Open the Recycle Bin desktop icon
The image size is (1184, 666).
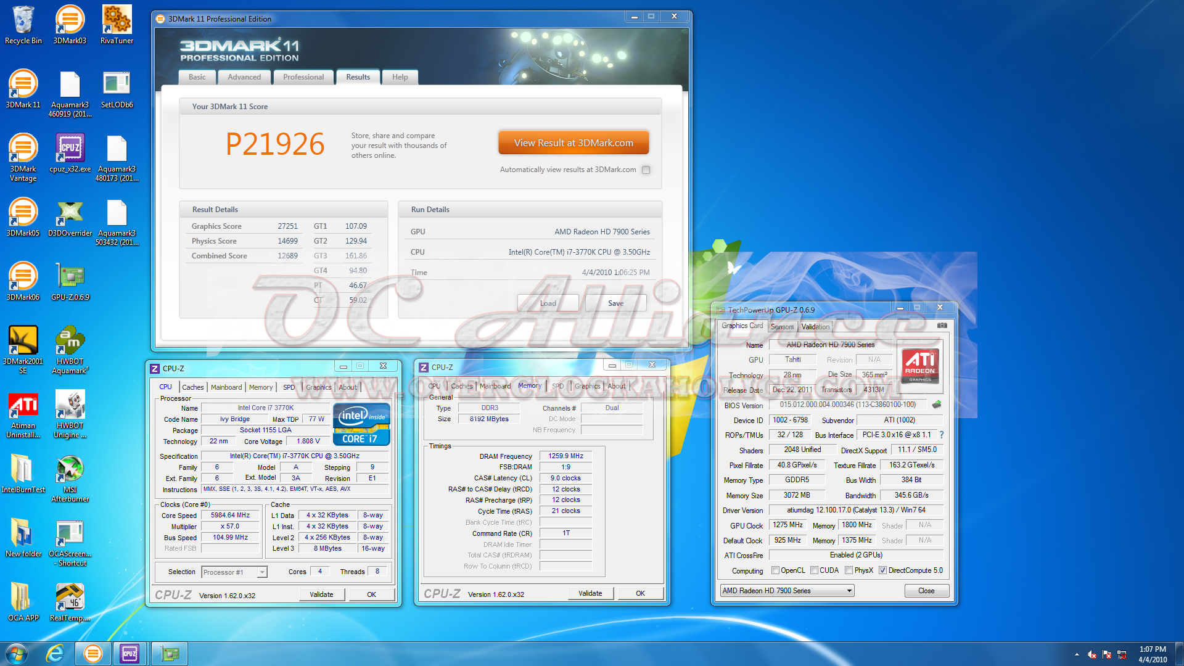click(x=23, y=25)
